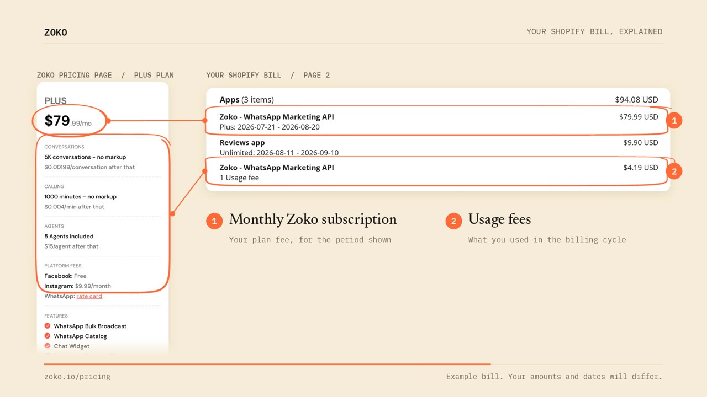Image resolution: width=707 pixels, height=397 pixels.
Task: Click the PLATFORM FEES label
Action: pos(63,266)
